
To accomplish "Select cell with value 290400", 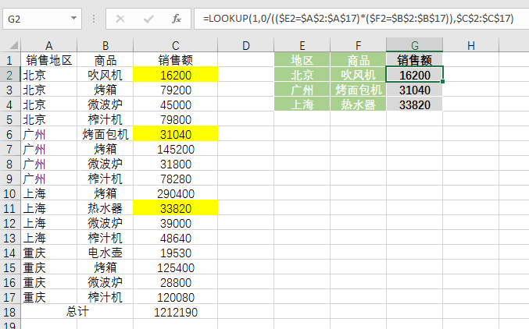I will [x=176, y=193].
